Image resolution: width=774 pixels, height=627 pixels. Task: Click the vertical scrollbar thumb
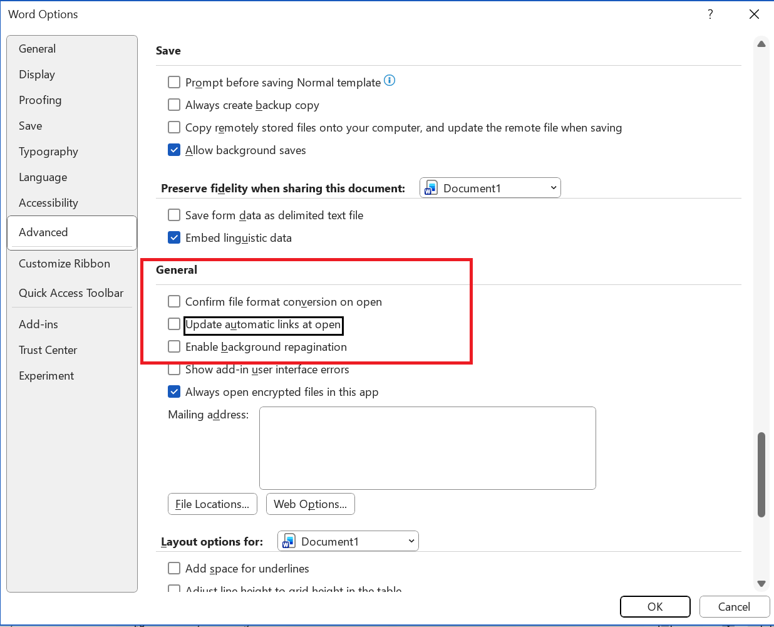point(761,475)
